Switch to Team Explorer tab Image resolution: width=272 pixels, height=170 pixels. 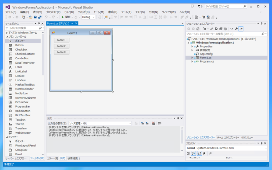228,138
